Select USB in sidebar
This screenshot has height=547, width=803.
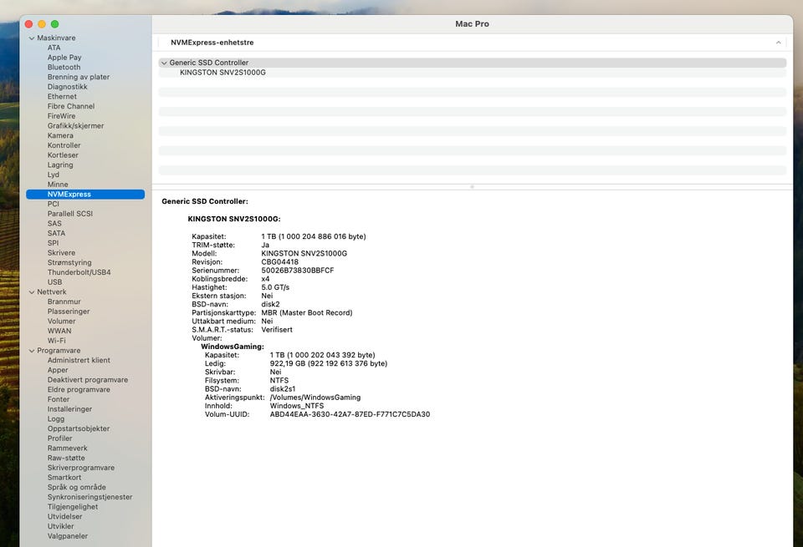(x=55, y=282)
